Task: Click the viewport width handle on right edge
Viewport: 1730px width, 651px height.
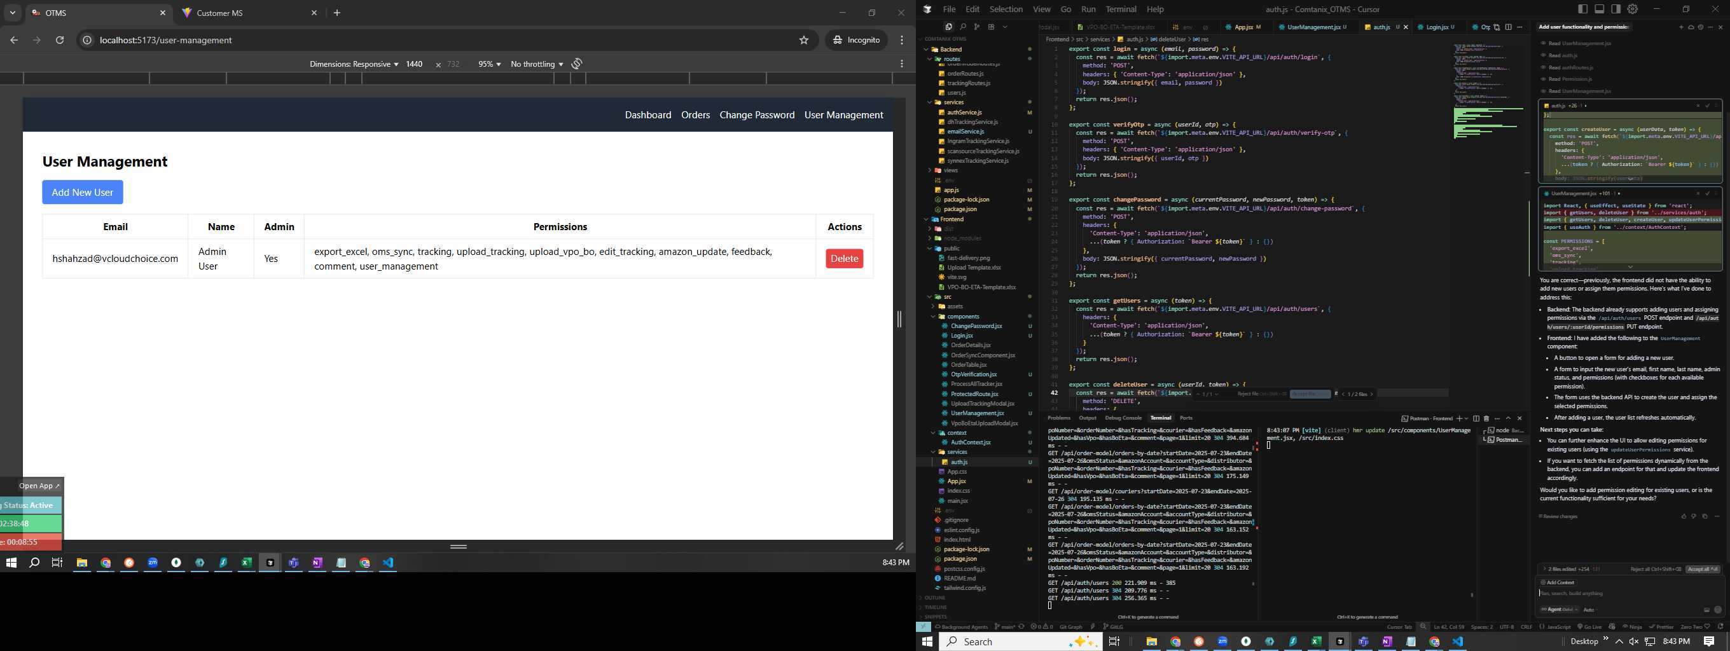Action: (x=899, y=319)
